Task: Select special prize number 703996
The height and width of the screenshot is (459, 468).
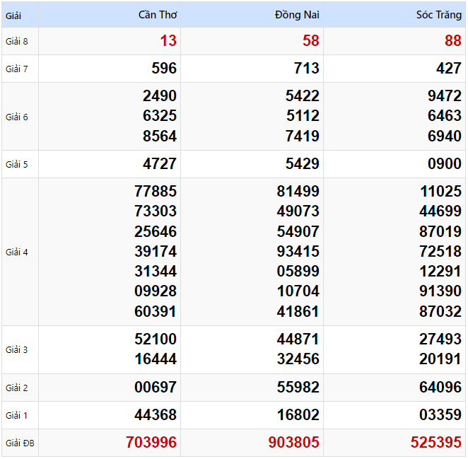Action: 151,443
